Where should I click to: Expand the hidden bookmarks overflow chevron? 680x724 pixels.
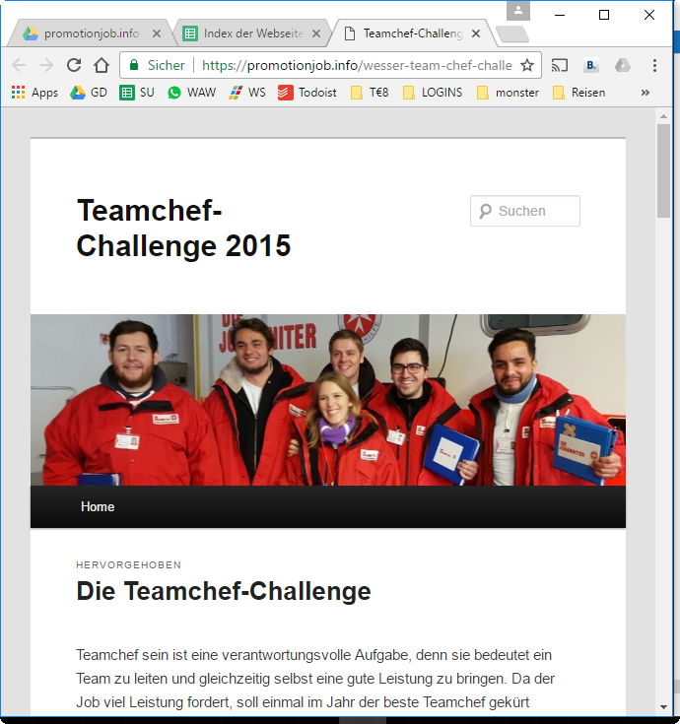pos(646,93)
